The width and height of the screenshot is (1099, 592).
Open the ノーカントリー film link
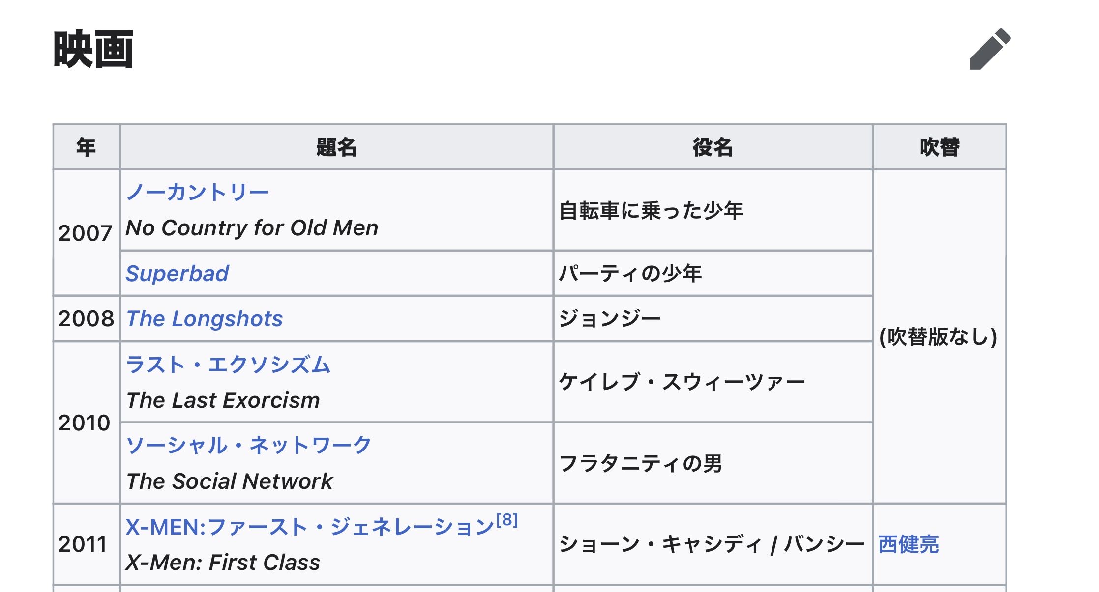197,192
